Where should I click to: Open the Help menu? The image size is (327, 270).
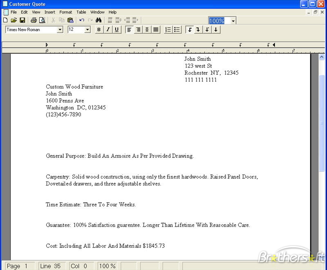pos(112,12)
